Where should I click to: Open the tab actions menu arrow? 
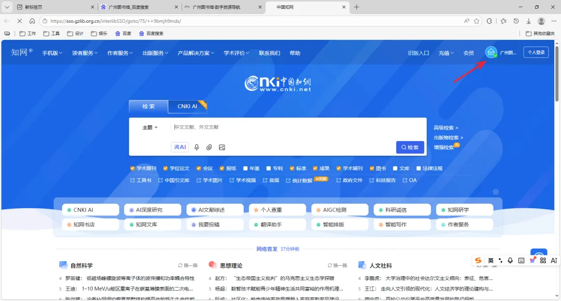(x=7, y=7)
